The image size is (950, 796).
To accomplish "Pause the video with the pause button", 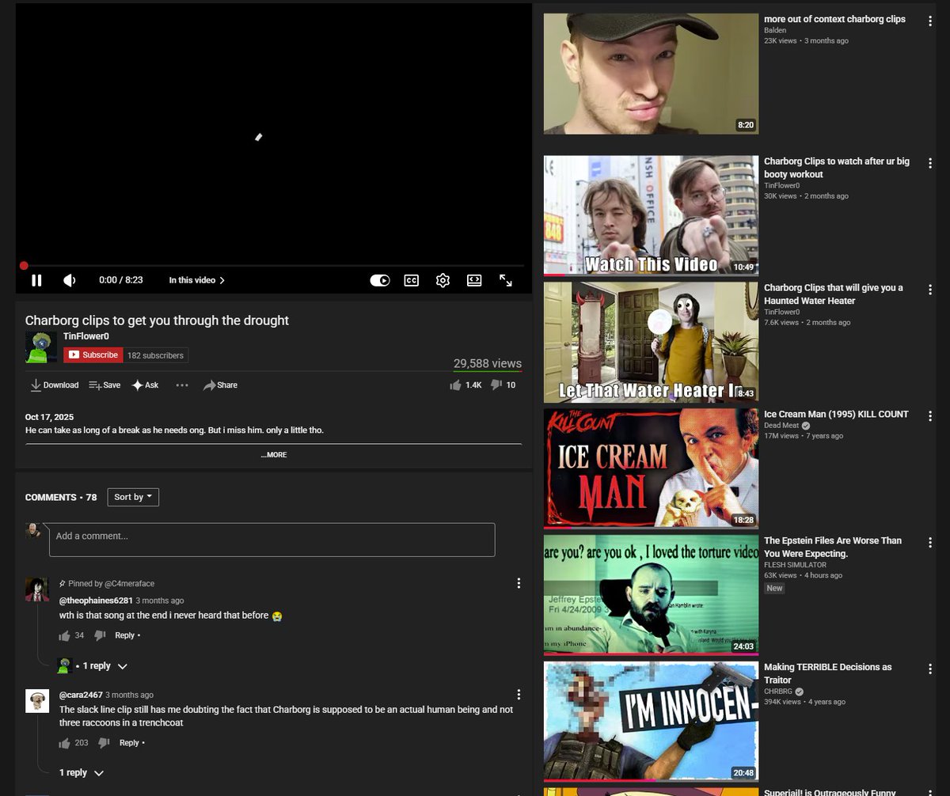I will click(x=36, y=280).
